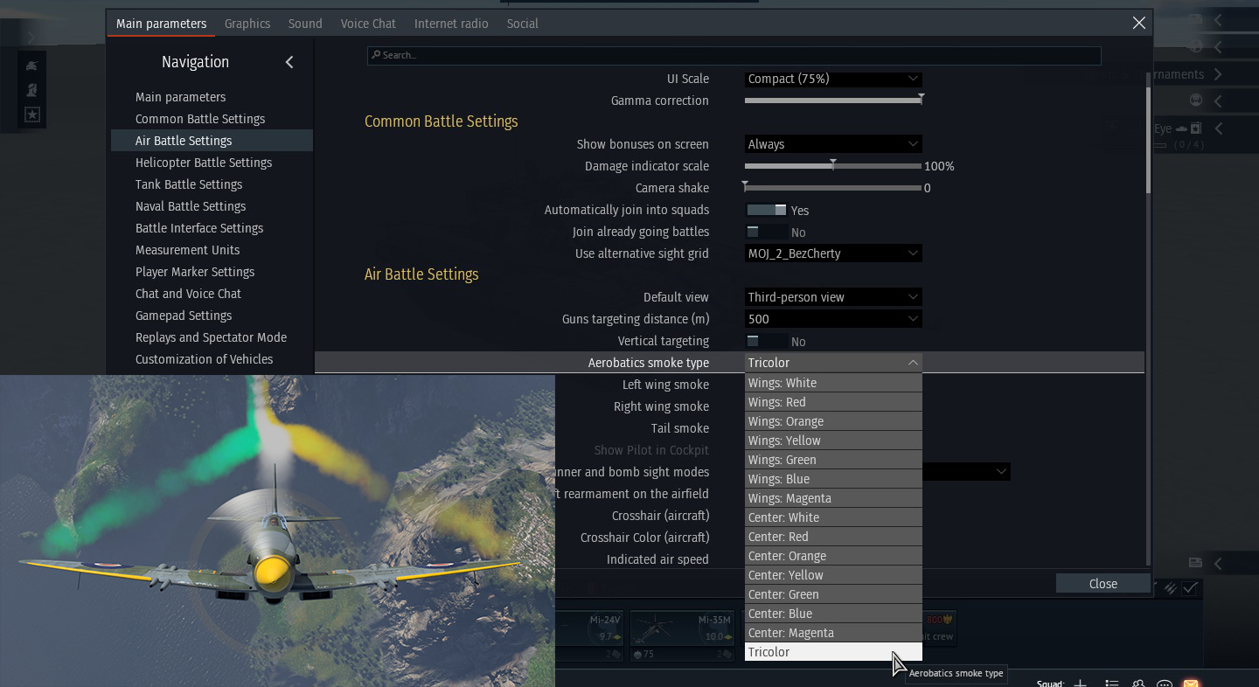Switch to the Graphics tab
The width and height of the screenshot is (1259, 687).
tap(247, 24)
